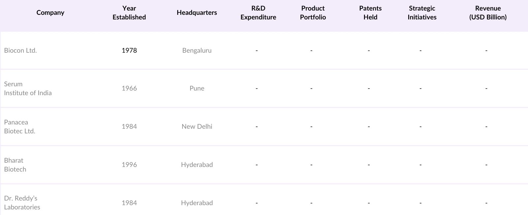
Task: Click the Serum Institute of India cell
Action: click(x=28, y=88)
